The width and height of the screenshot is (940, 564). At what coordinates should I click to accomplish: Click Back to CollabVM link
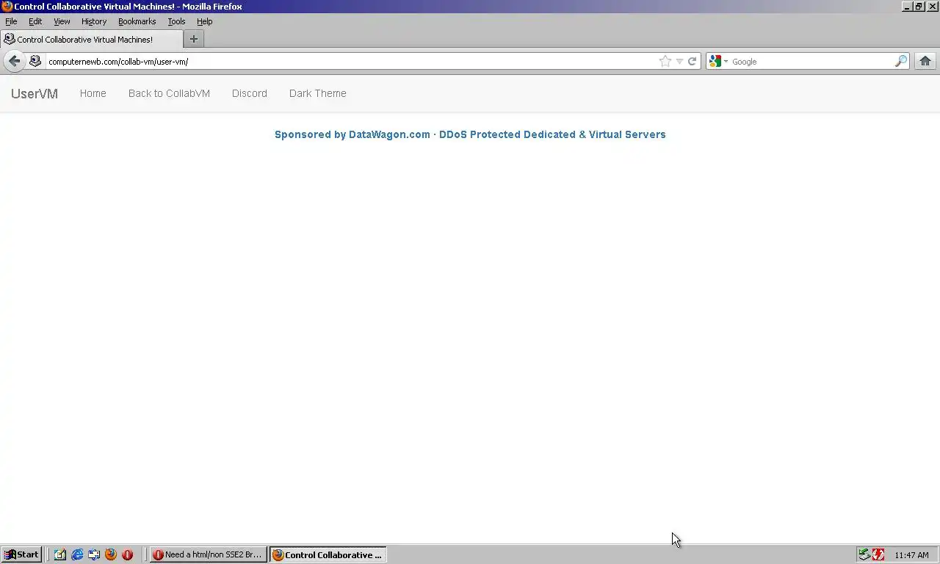pyautogui.click(x=169, y=93)
